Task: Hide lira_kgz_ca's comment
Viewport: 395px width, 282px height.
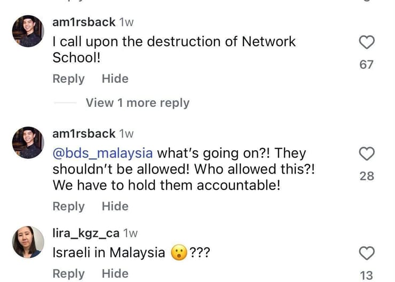Action: 115,274
